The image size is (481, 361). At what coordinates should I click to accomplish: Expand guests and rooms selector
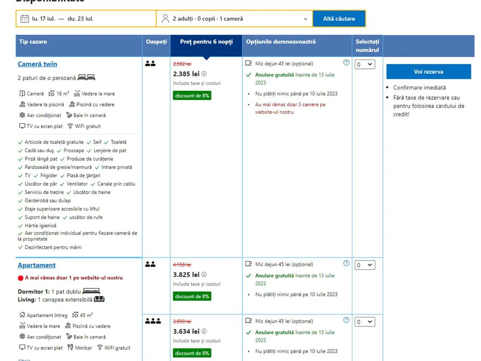point(234,19)
